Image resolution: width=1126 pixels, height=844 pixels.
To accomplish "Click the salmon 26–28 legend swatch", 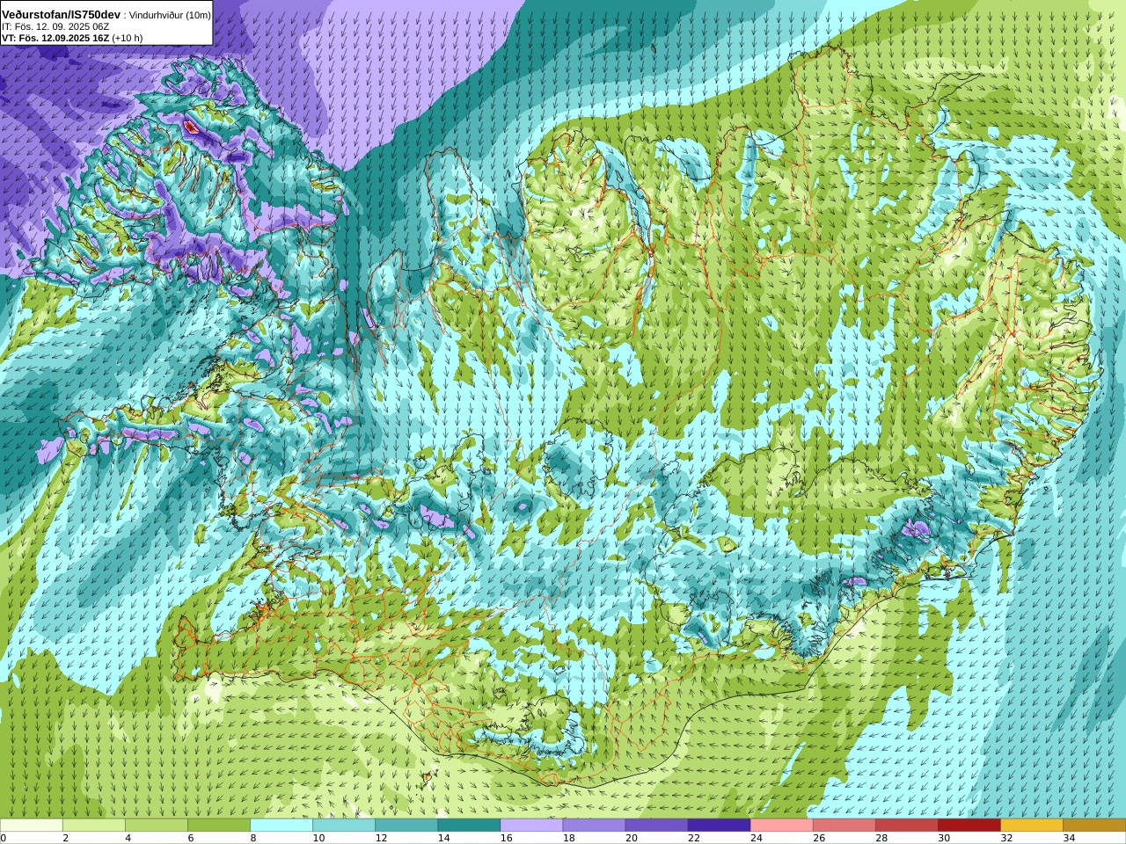I will click(844, 826).
